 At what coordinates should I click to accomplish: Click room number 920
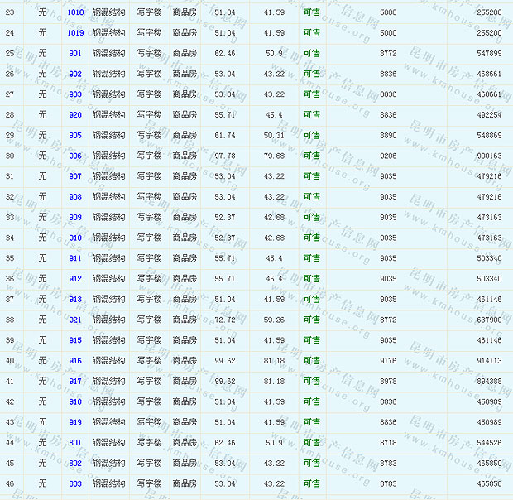pyautogui.click(x=75, y=115)
